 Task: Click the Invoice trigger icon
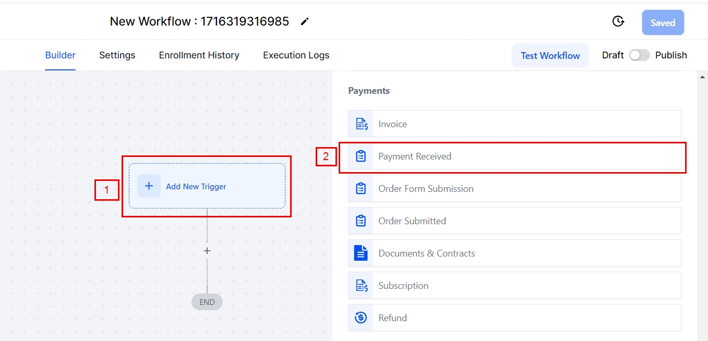[x=361, y=124]
